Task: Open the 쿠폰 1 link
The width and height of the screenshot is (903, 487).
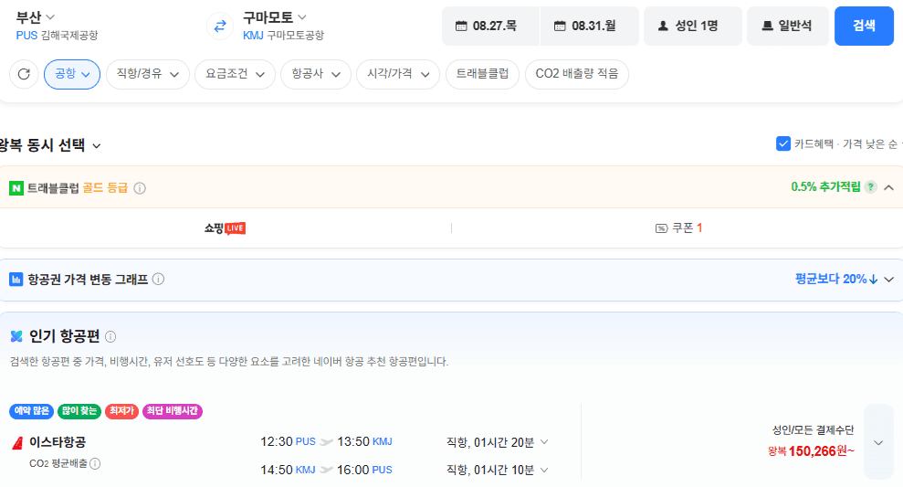Action: [679, 228]
